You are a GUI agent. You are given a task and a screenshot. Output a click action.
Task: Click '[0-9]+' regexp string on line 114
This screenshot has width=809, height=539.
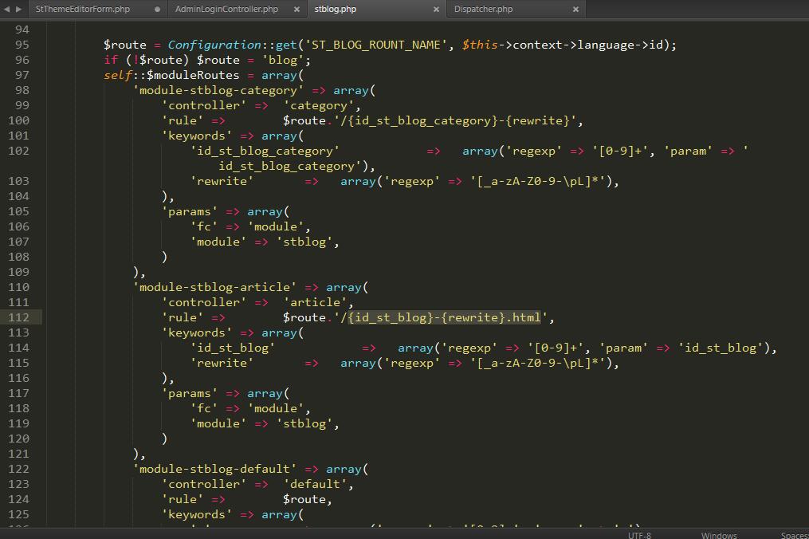point(556,348)
